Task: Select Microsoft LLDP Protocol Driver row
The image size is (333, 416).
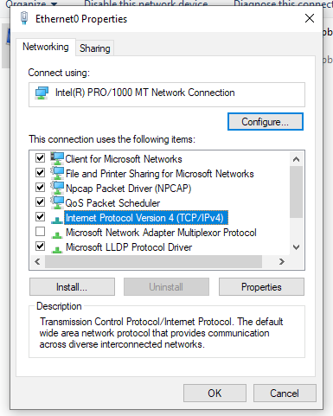Action: 129,247
